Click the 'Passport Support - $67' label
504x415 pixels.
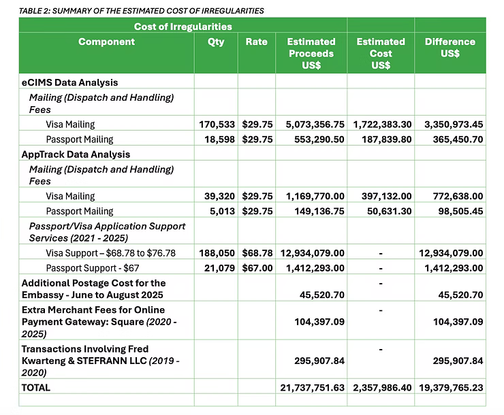(x=93, y=268)
